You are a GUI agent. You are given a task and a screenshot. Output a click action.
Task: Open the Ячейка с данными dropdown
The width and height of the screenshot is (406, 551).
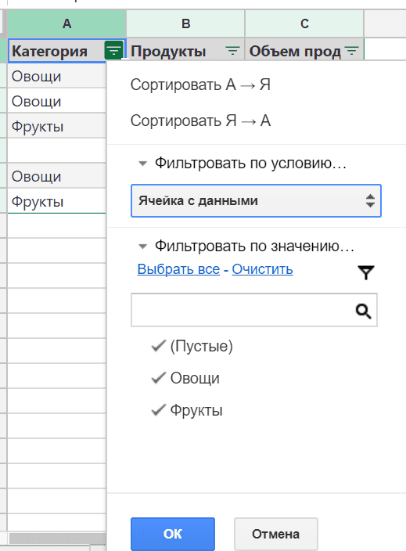(256, 200)
